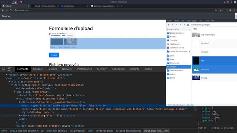Collapse the form method post node
The image size is (237, 133).
pyautogui.click(x=12, y=85)
